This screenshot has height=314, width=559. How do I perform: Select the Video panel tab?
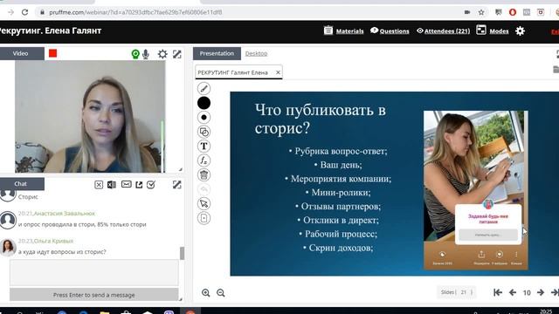click(22, 53)
